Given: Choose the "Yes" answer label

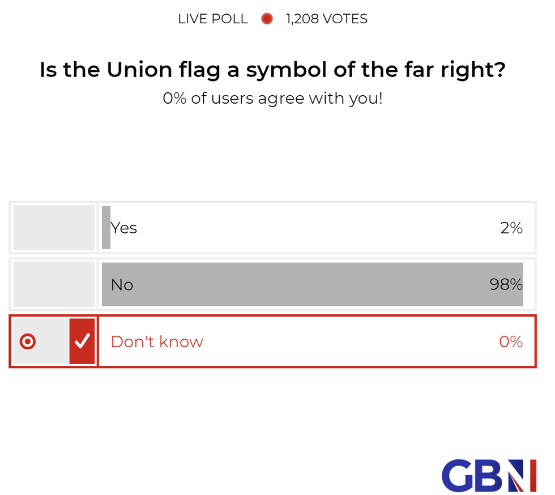Looking at the screenshot, I should [x=124, y=228].
